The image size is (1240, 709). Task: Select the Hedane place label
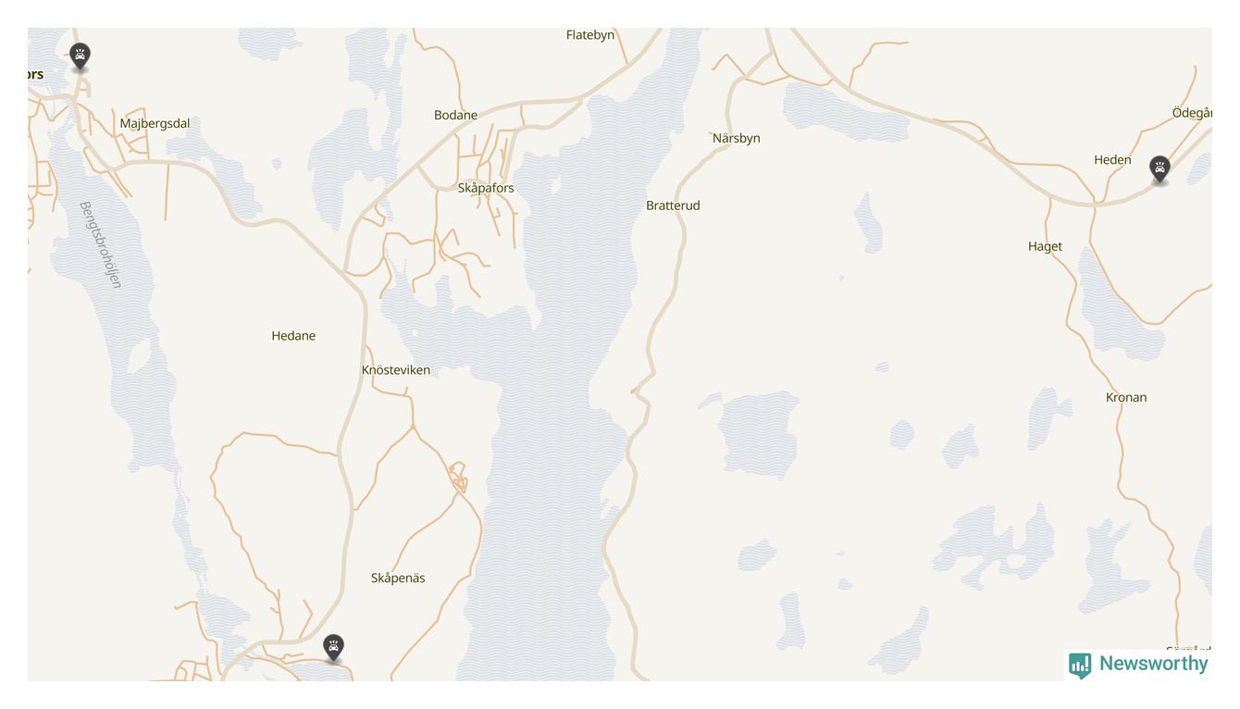[x=293, y=336]
